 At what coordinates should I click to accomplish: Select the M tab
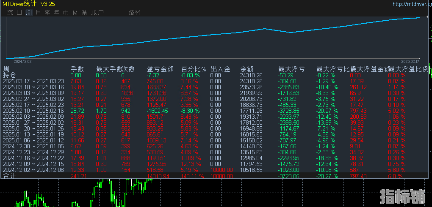click(75, 13)
